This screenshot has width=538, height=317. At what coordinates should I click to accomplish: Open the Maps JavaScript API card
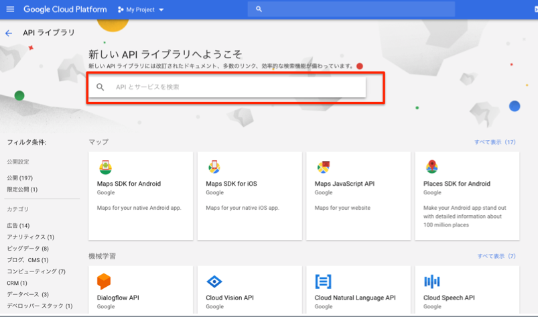point(358,196)
